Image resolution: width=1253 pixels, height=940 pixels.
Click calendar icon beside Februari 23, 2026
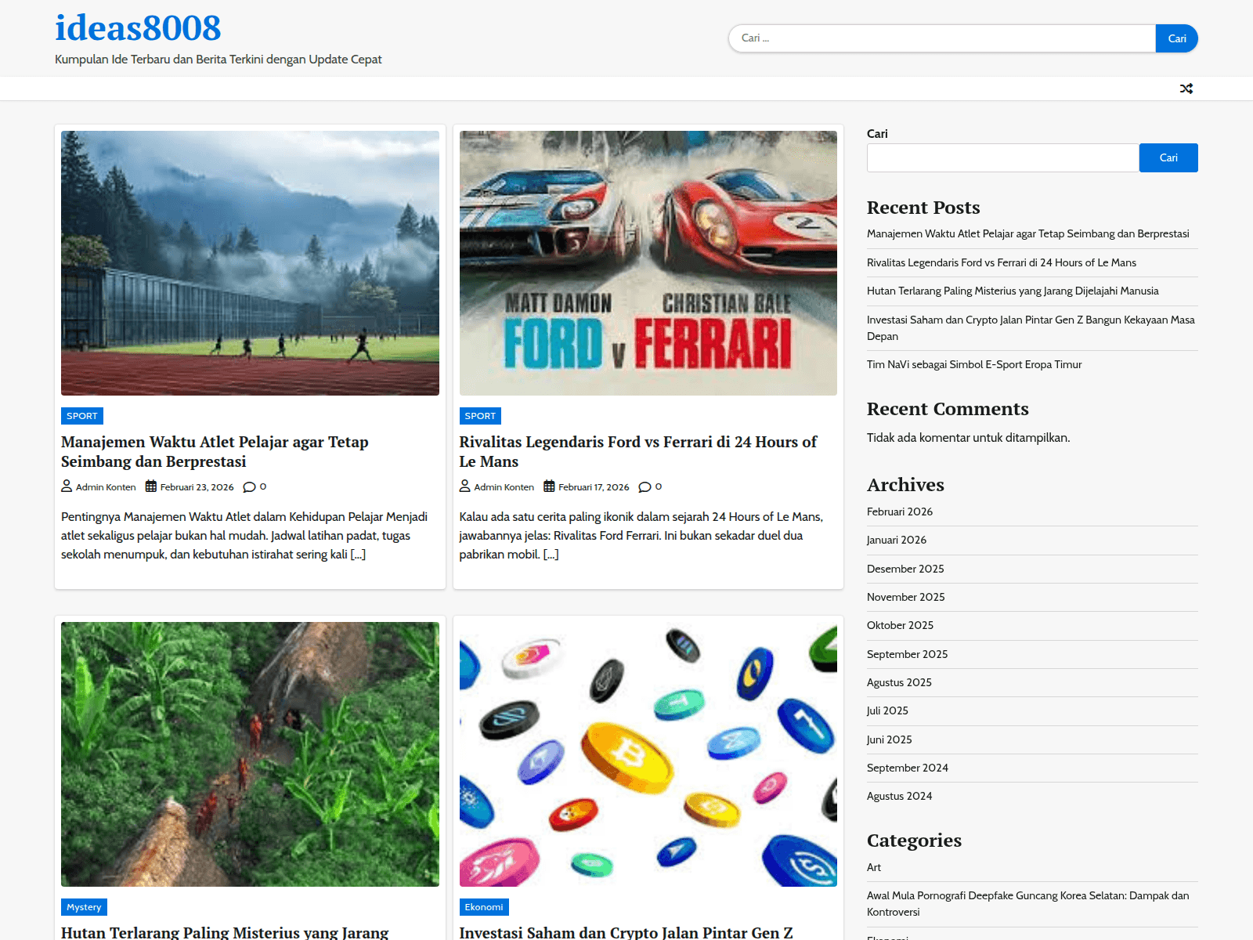pyautogui.click(x=151, y=486)
